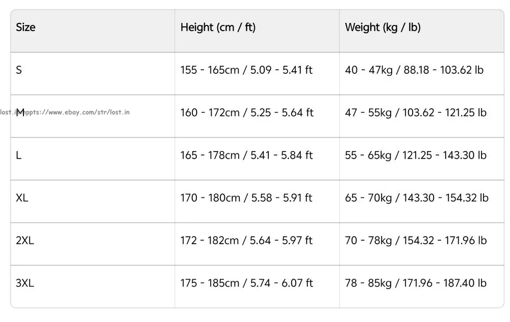Click the Weight (kg / lb) header
The image size is (510, 322).
coord(382,27)
